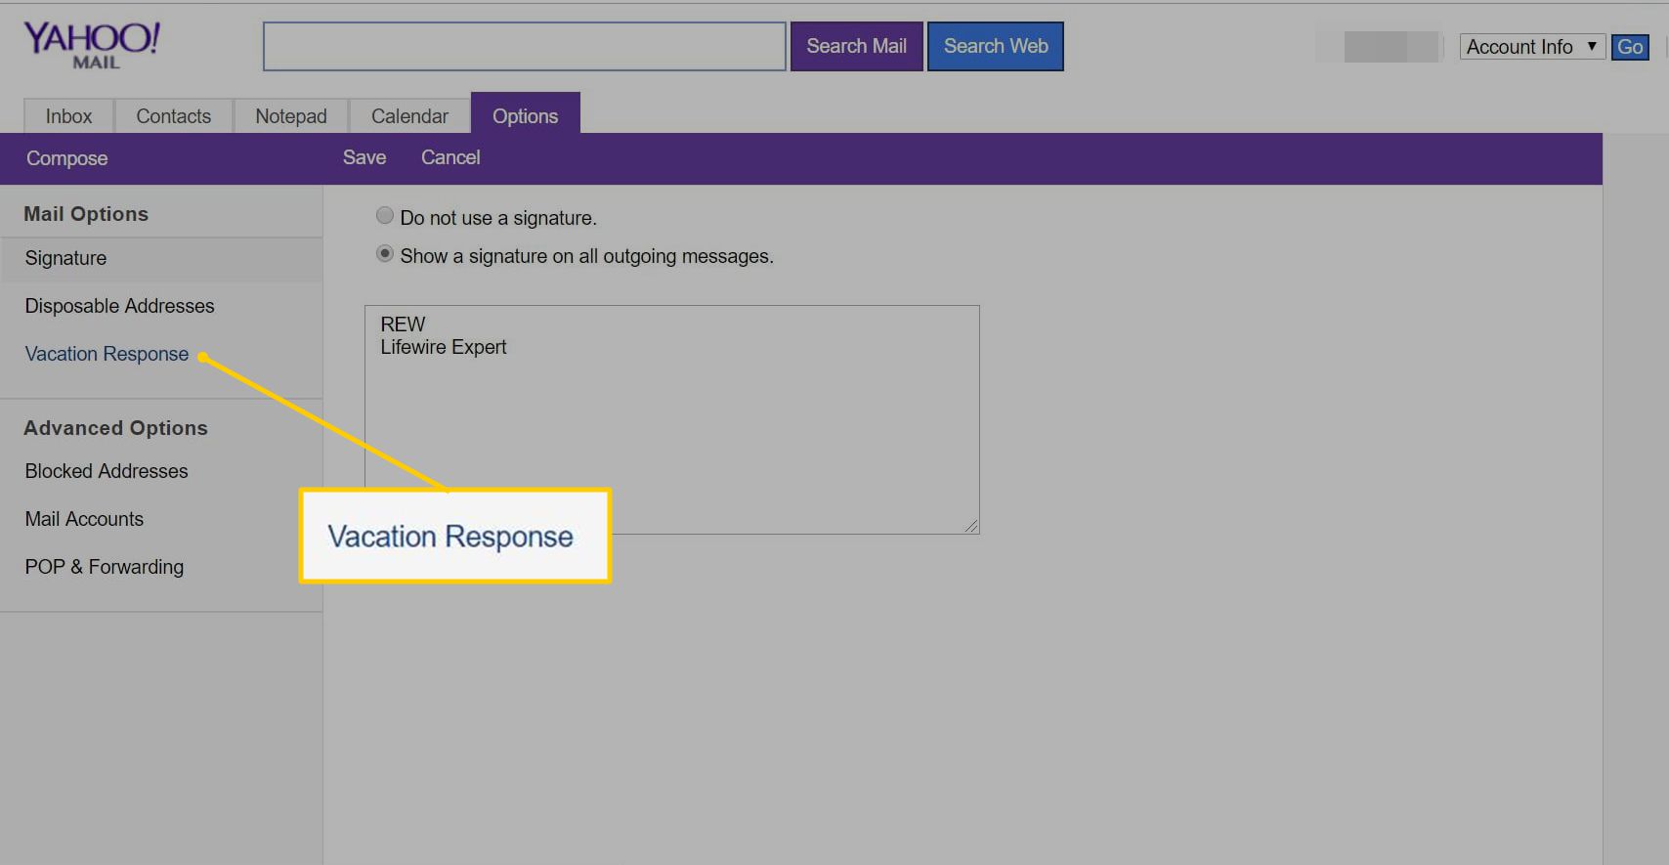Click inside the signature text area
Screen dimensions: 1669x865
click(671, 419)
